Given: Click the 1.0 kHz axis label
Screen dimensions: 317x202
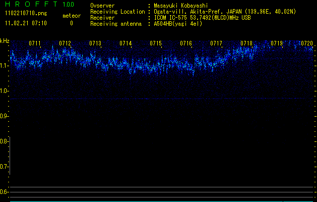Looking at the screenshot, I should tap(5, 91).
